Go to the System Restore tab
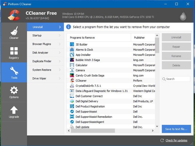 pyautogui.click(x=42, y=70)
